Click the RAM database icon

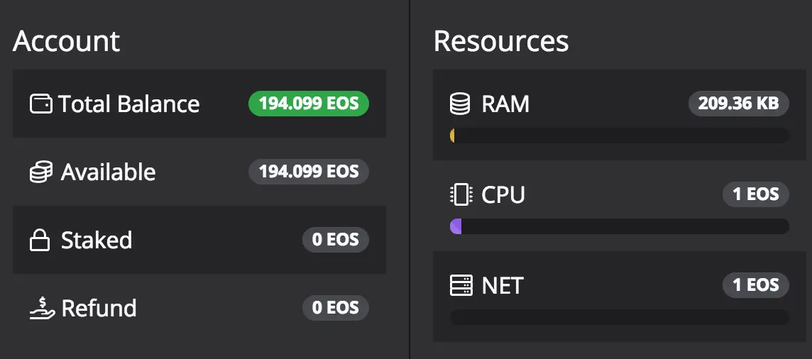pos(461,104)
